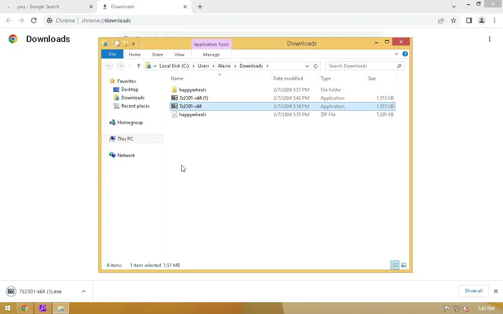The width and height of the screenshot is (503, 314).
Task: Close the Chrome downloads shelf
Action: [x=496, y=291]
